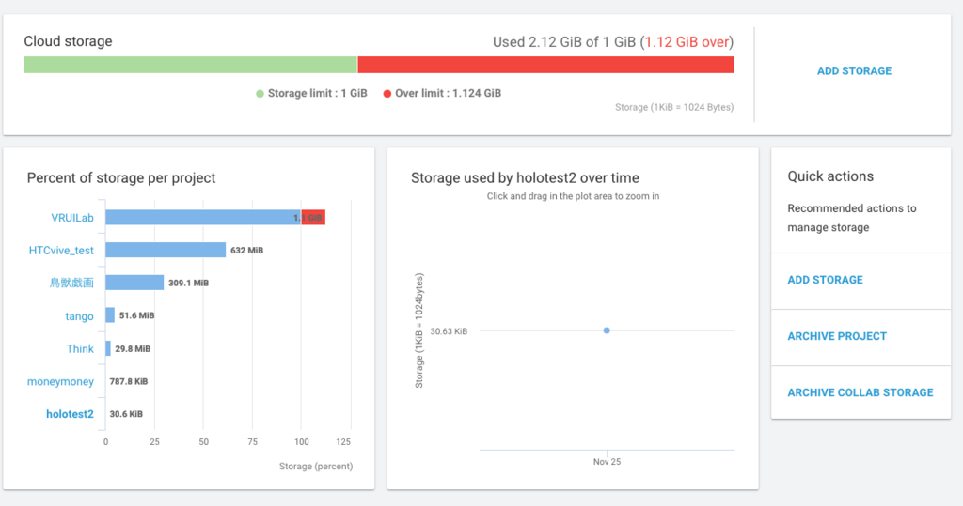
Task: Open the VRUILab project link
Action: pyautogui.click(x=72, y=218)
